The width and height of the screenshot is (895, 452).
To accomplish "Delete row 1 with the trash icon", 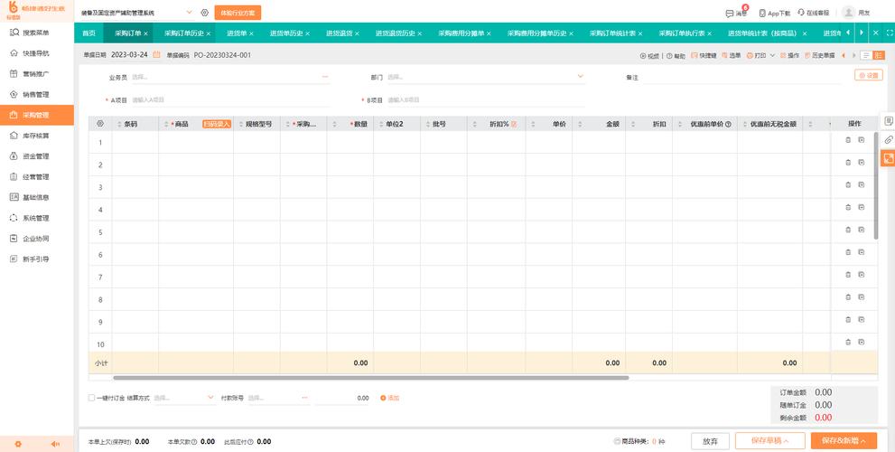I will tap(848, 140).
